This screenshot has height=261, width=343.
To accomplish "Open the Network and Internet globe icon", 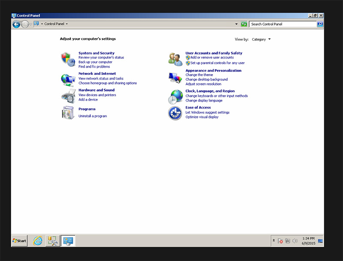I will (x=68, y=80).
